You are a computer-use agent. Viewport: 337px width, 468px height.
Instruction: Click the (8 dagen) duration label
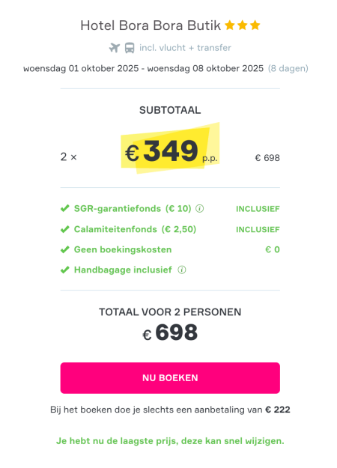pos(288,69)
